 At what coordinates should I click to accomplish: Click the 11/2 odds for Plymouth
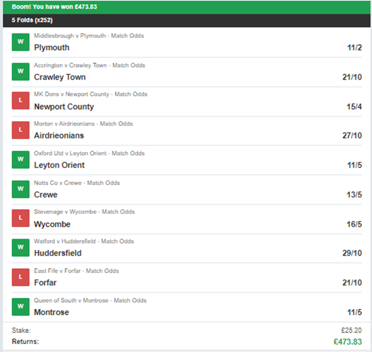355,48
